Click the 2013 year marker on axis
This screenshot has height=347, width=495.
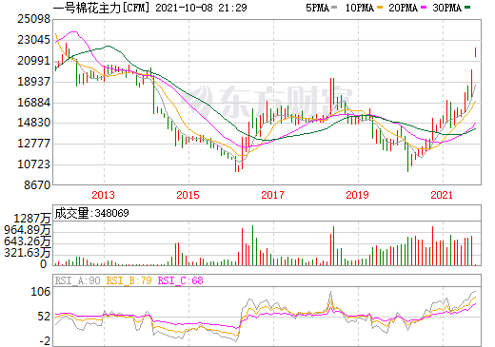point(104,195)
